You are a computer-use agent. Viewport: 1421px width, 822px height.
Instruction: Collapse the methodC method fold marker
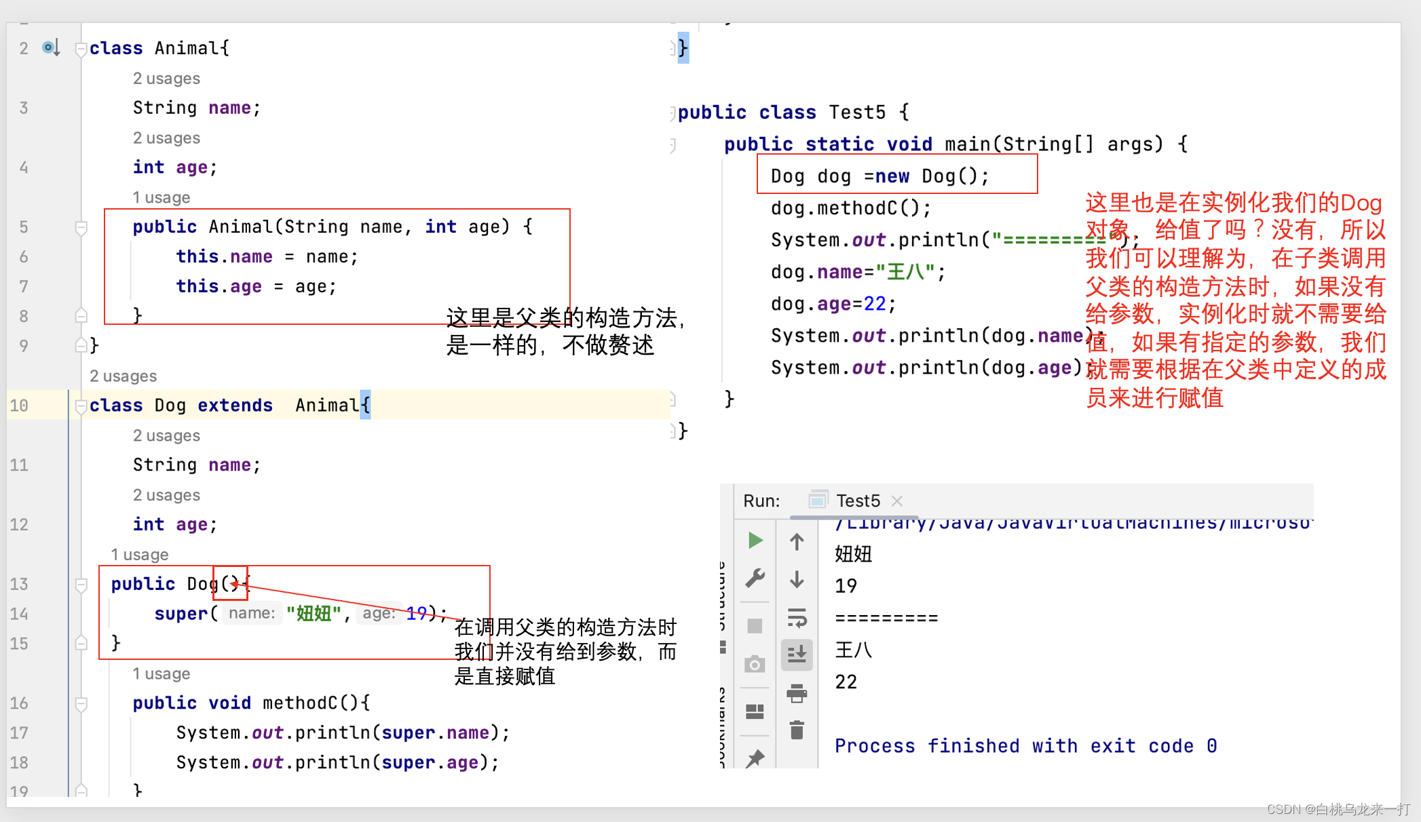(x=81, y=703)
